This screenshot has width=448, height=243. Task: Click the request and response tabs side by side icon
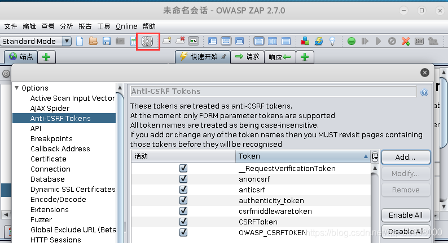pyautogui.click(x=259, y=41)
